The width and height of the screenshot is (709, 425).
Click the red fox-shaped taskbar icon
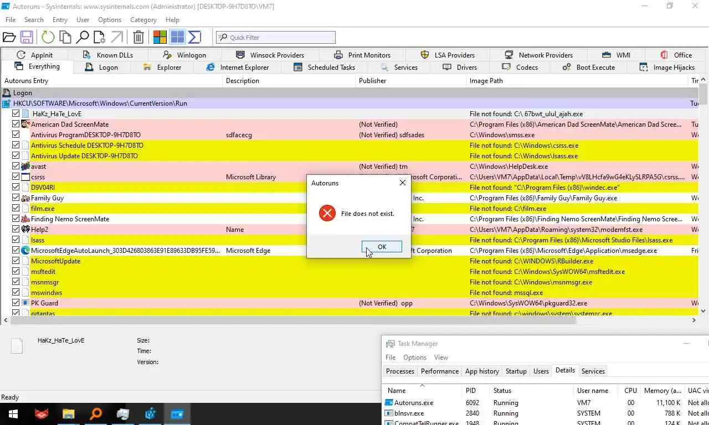click(x=41, y=413)
